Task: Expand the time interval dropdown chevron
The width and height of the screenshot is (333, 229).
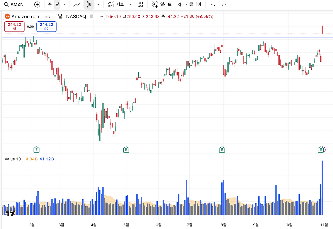Action: coord(65,4)
